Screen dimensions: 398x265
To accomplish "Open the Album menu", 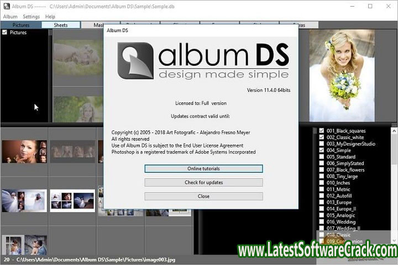I will point(11,17).
